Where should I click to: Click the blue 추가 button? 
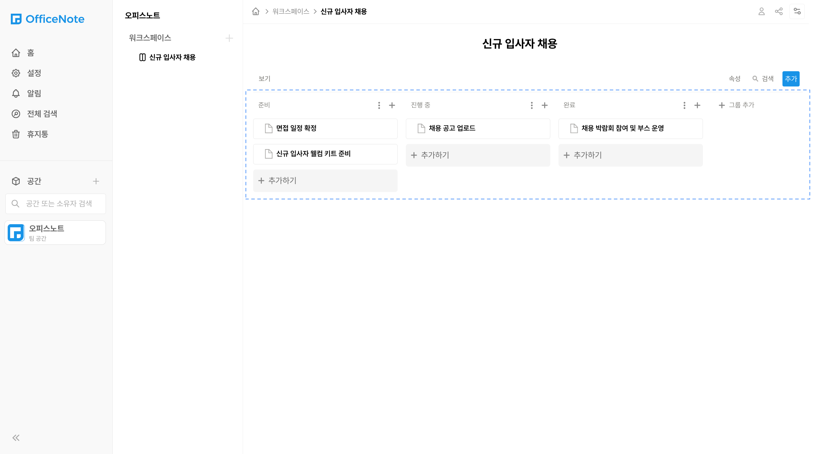click(791, 79)
